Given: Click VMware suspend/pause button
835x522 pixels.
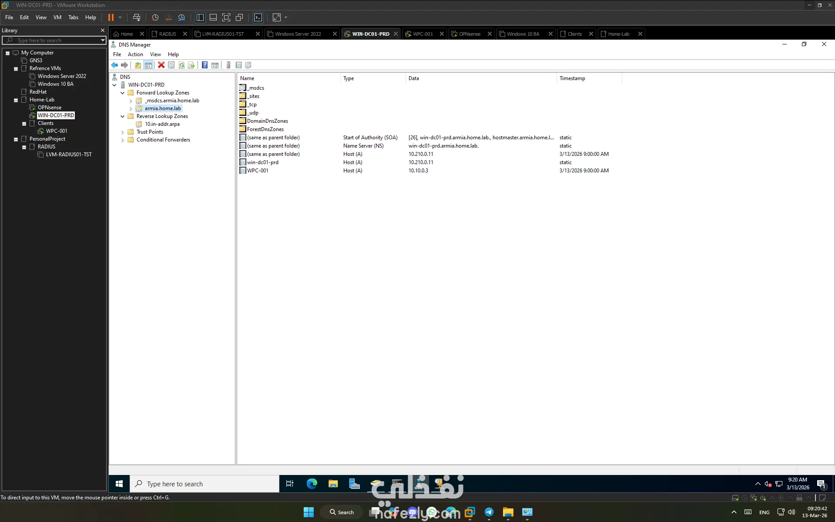Looking at the screenshot, I should pyautogui.click(x=111, y=17).
